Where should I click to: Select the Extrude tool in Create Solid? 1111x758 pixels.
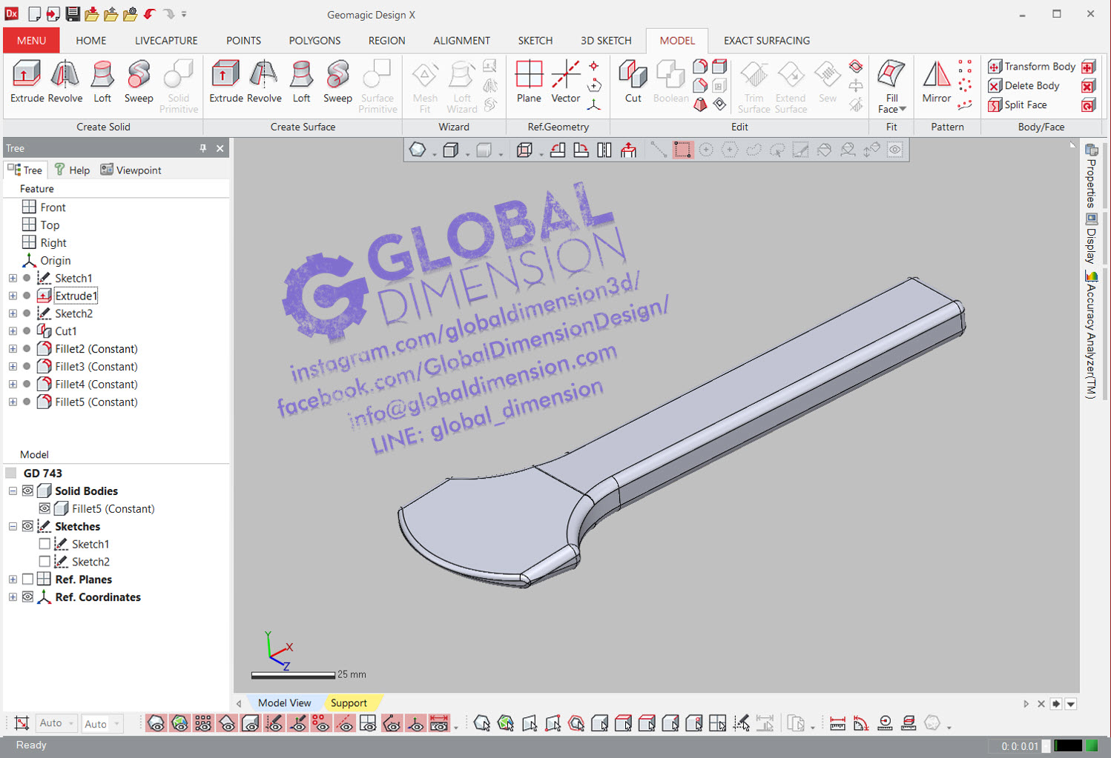coord(26,84)
